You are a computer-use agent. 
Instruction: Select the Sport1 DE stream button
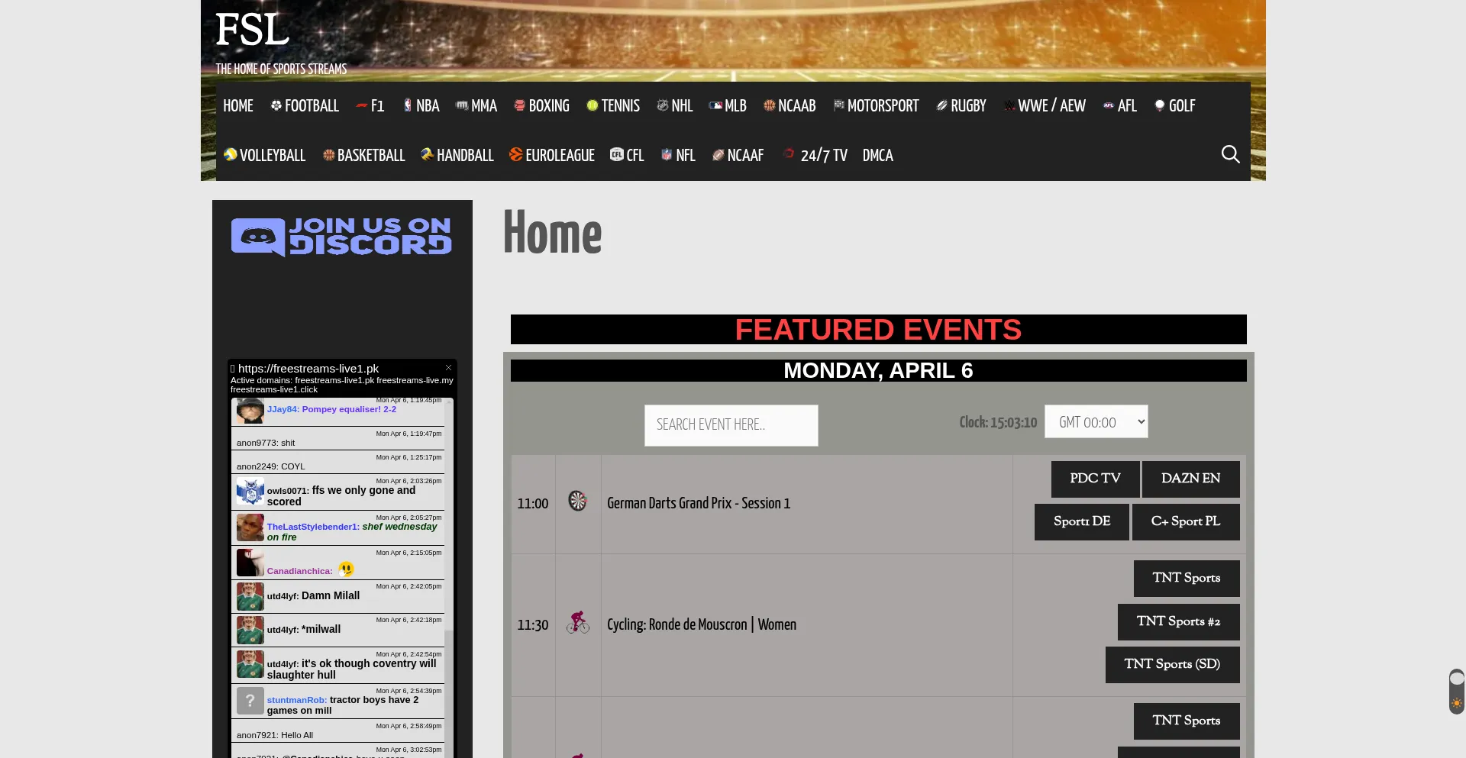coord(1081,521)
